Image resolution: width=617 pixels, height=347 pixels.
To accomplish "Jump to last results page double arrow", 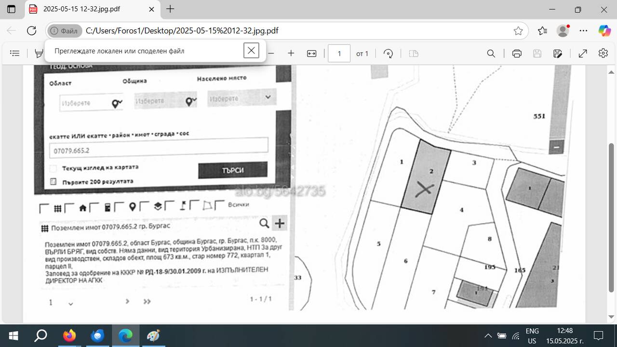I will pyautogui.click(x=147, y=302).
